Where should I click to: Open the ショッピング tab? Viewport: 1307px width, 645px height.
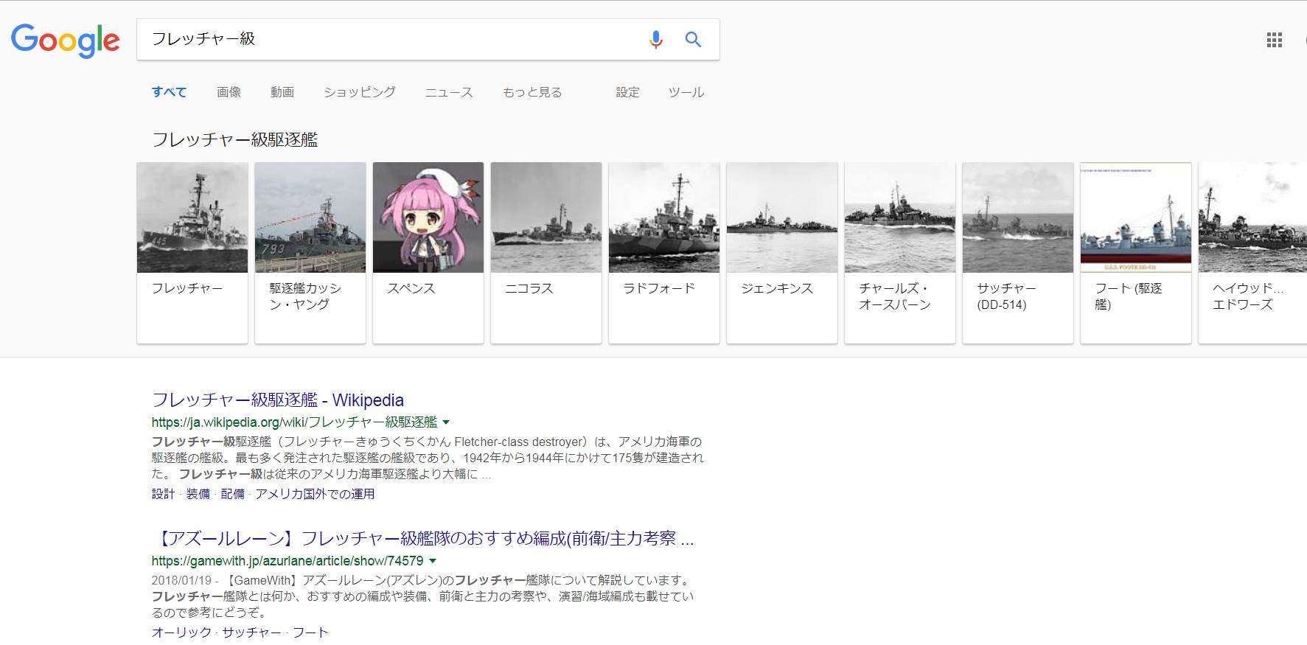pyautogui.click(x=360, y=92)
